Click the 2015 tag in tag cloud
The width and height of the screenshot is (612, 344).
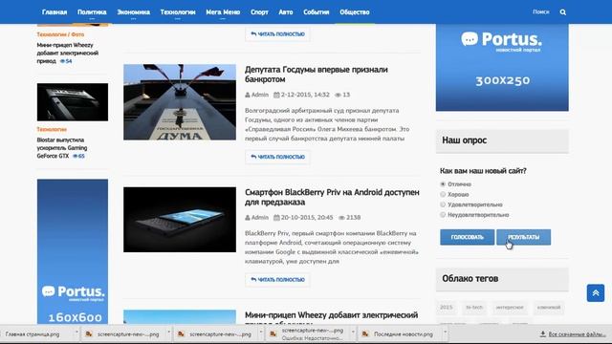point(447,308)
